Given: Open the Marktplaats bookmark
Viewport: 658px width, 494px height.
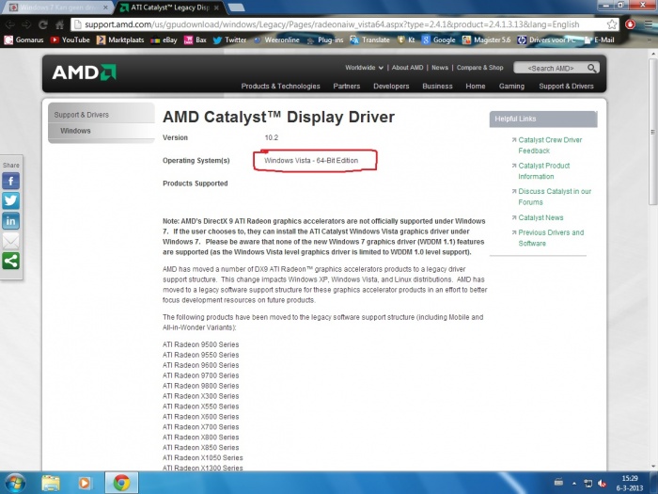Looking at the screenshot, I should click(x=120, y=40).
